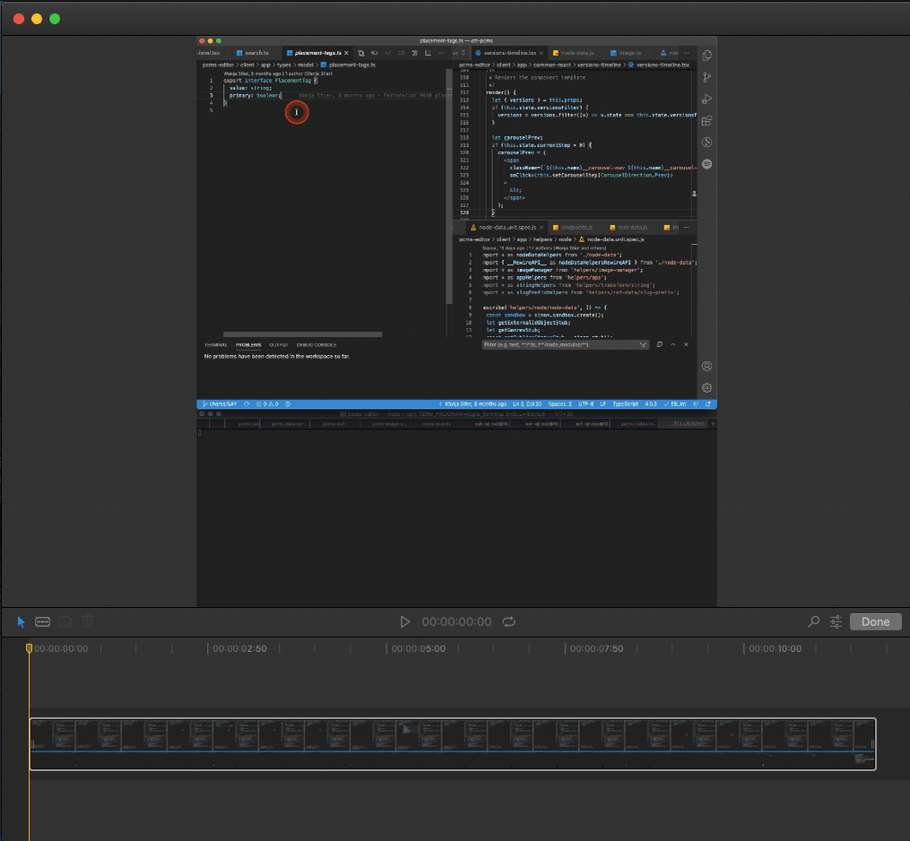Click split editor icon in placement-tags toolbar

428,53
